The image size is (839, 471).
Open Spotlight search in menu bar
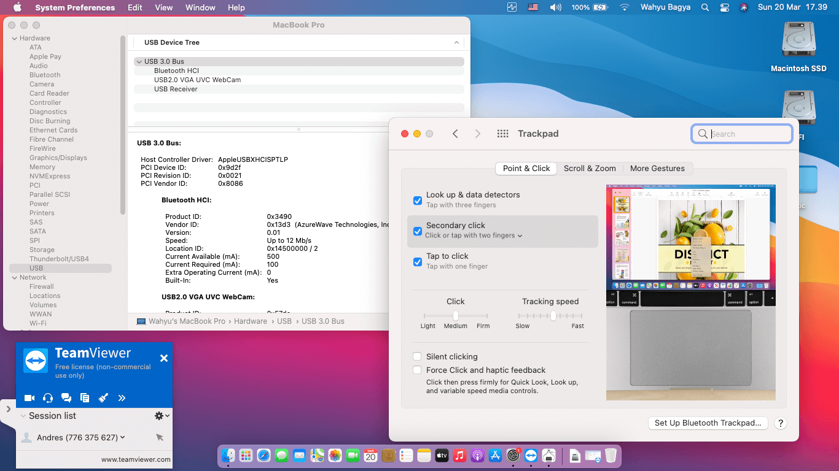click(x=705, y=7)
